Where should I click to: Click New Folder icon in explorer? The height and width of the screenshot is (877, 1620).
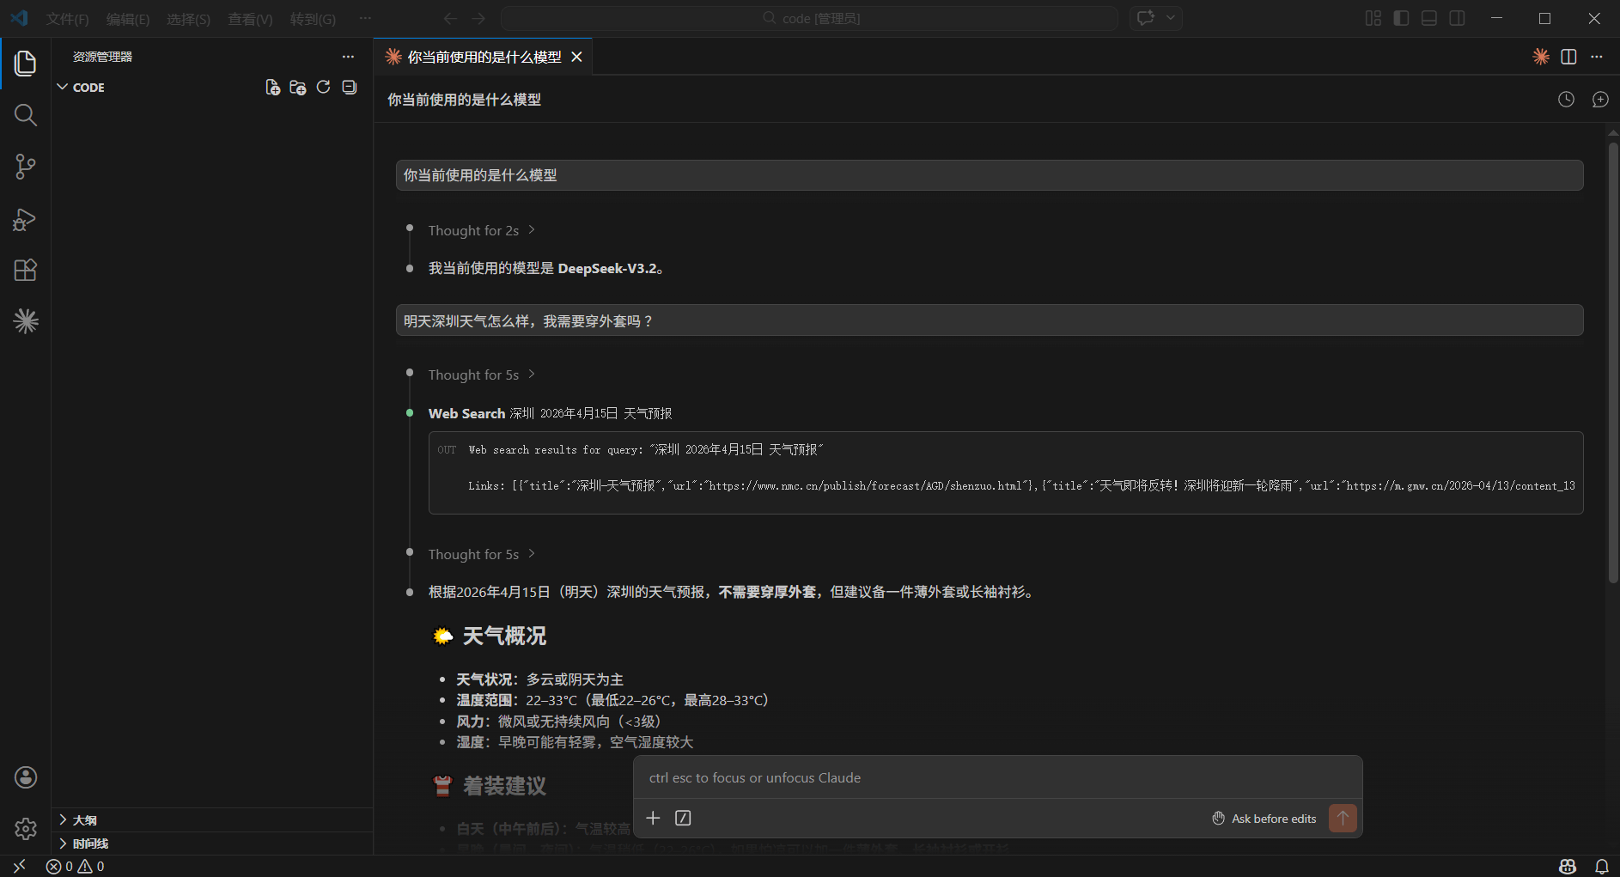pyautogui.click(x=298, y=88)
